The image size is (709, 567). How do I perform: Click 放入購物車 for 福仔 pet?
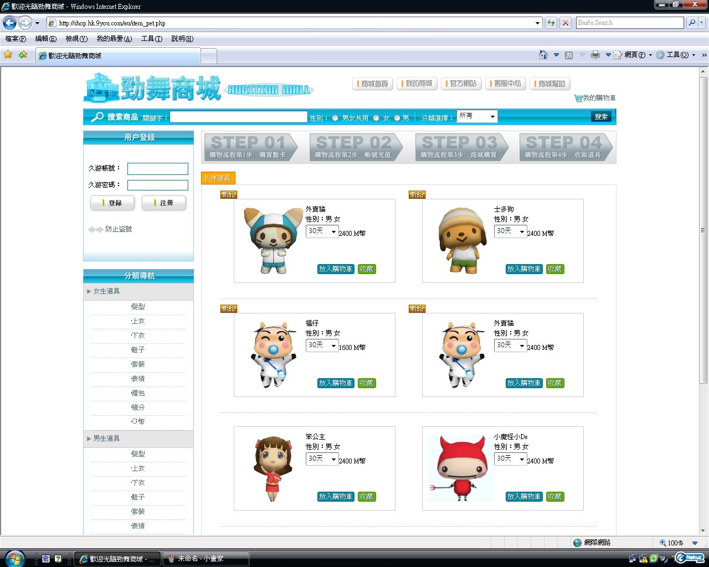coord(336,383)
